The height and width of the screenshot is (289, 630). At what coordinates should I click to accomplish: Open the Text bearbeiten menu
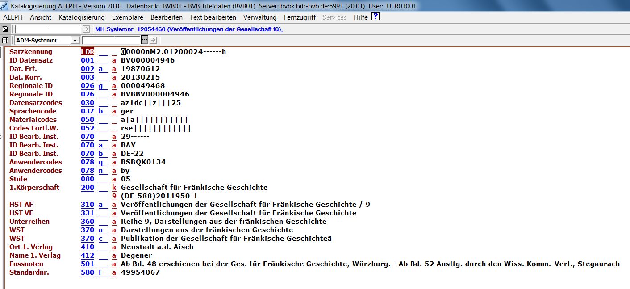tap(213, 17)
